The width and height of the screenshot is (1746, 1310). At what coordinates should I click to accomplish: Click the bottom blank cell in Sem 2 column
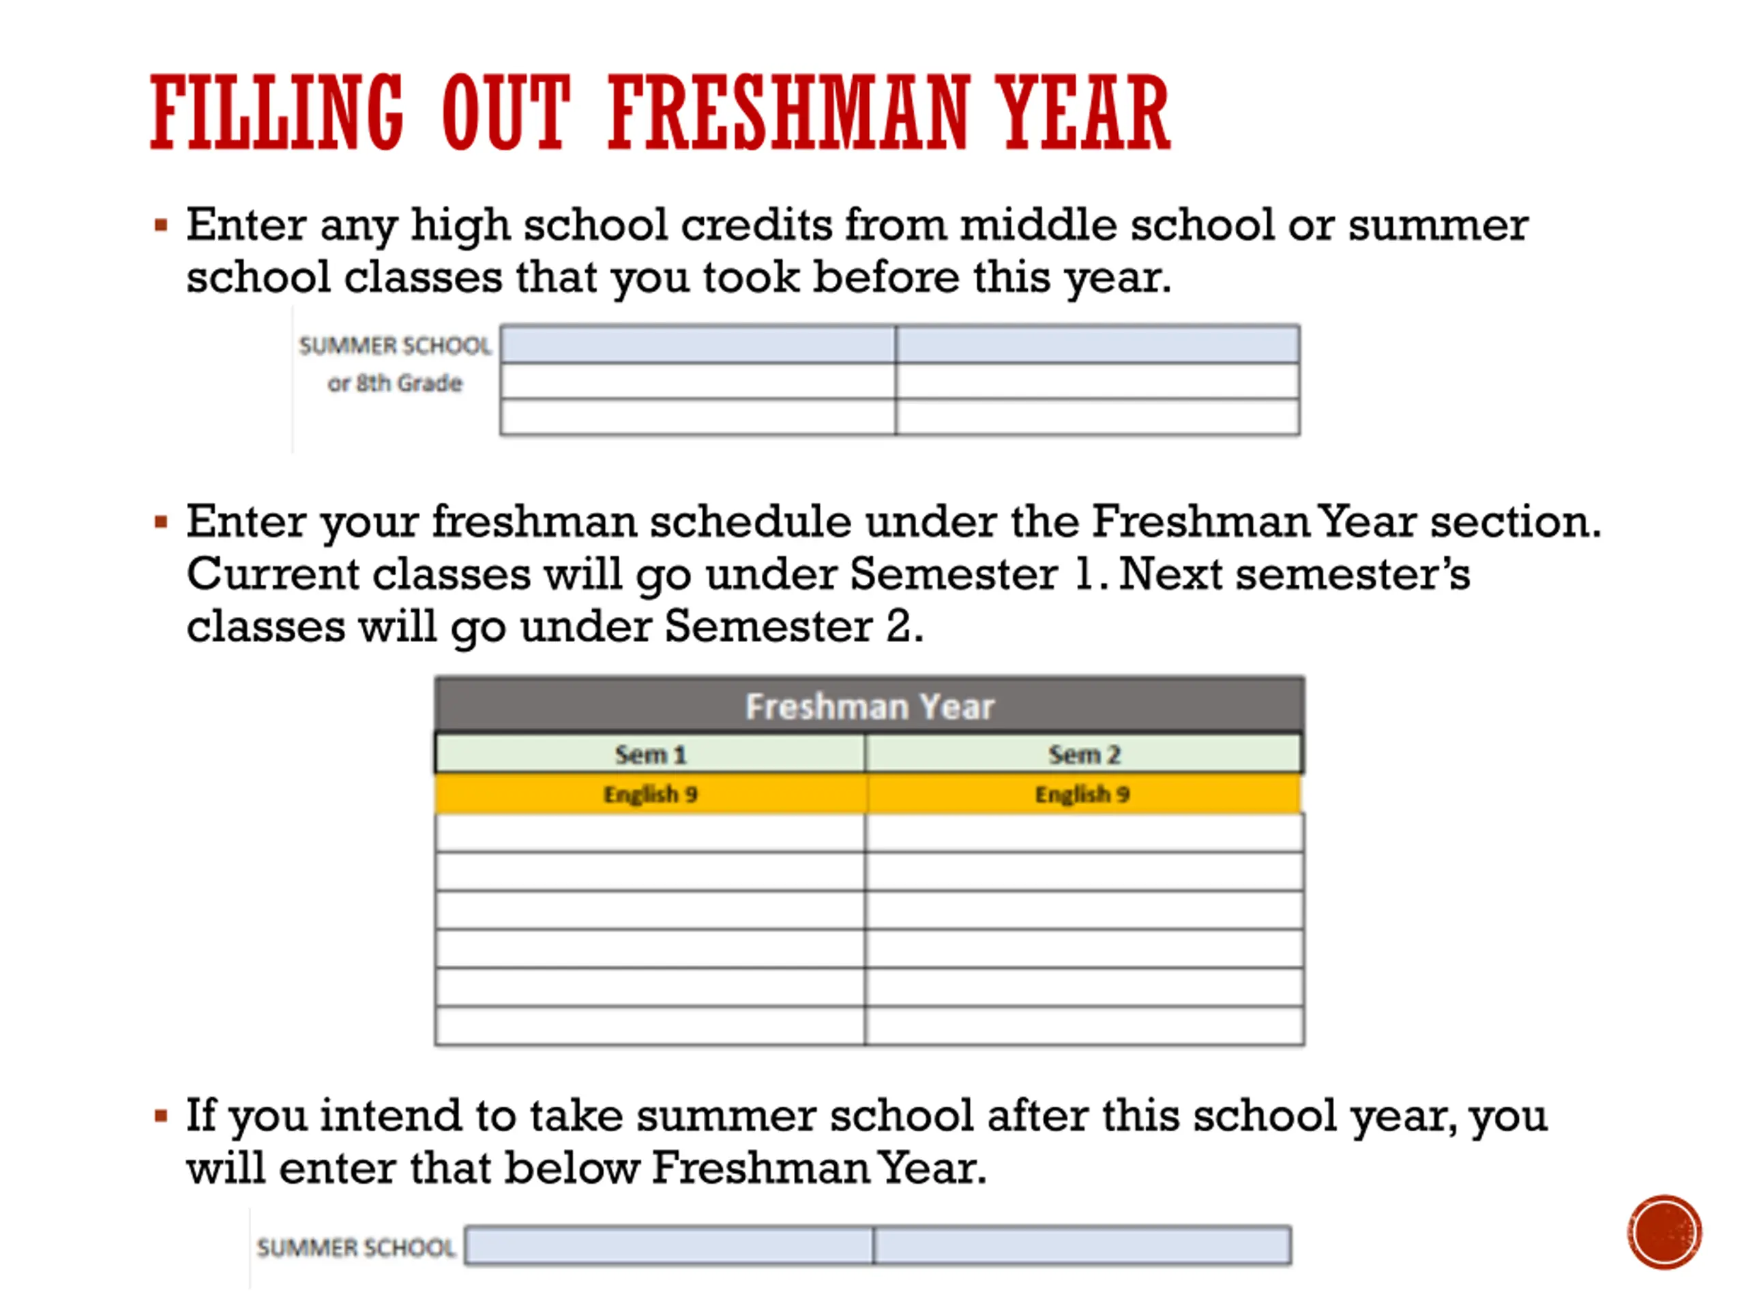click(x=1084, y=1025)
